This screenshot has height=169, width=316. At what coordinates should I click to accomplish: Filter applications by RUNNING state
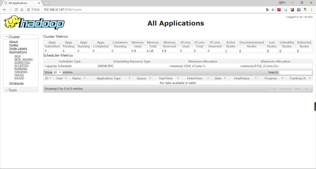[21, 69]
